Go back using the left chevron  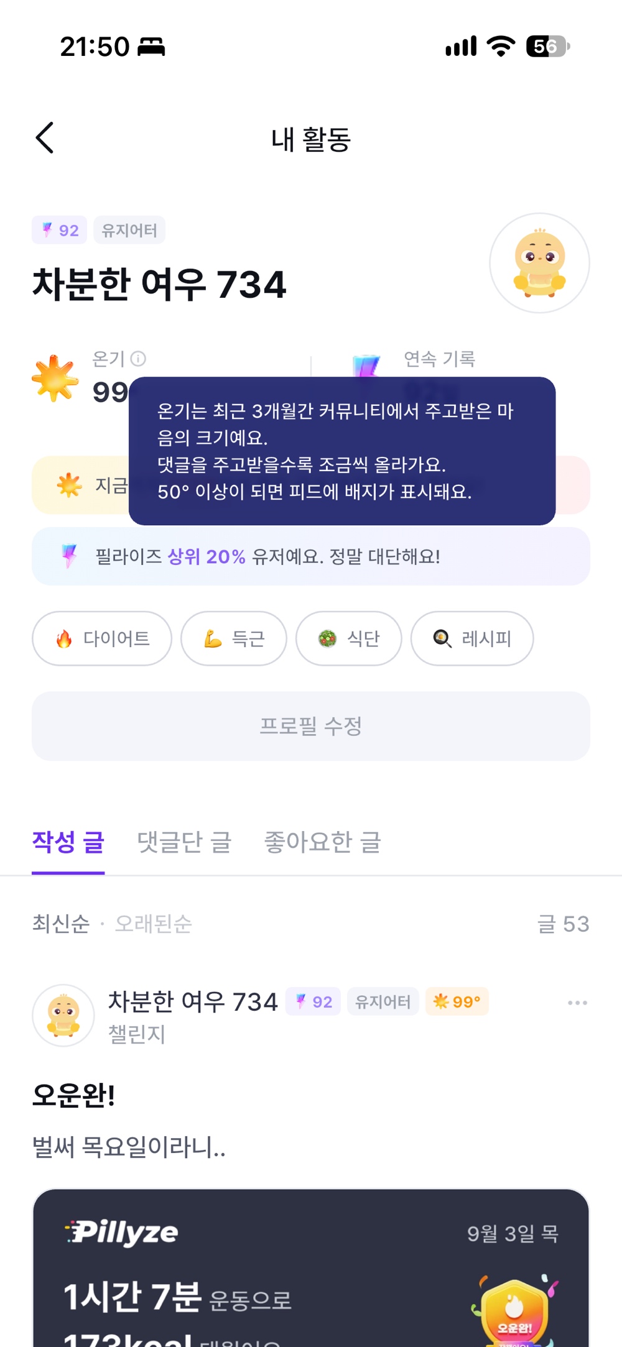pyautogui.click(x=45, y=137)
